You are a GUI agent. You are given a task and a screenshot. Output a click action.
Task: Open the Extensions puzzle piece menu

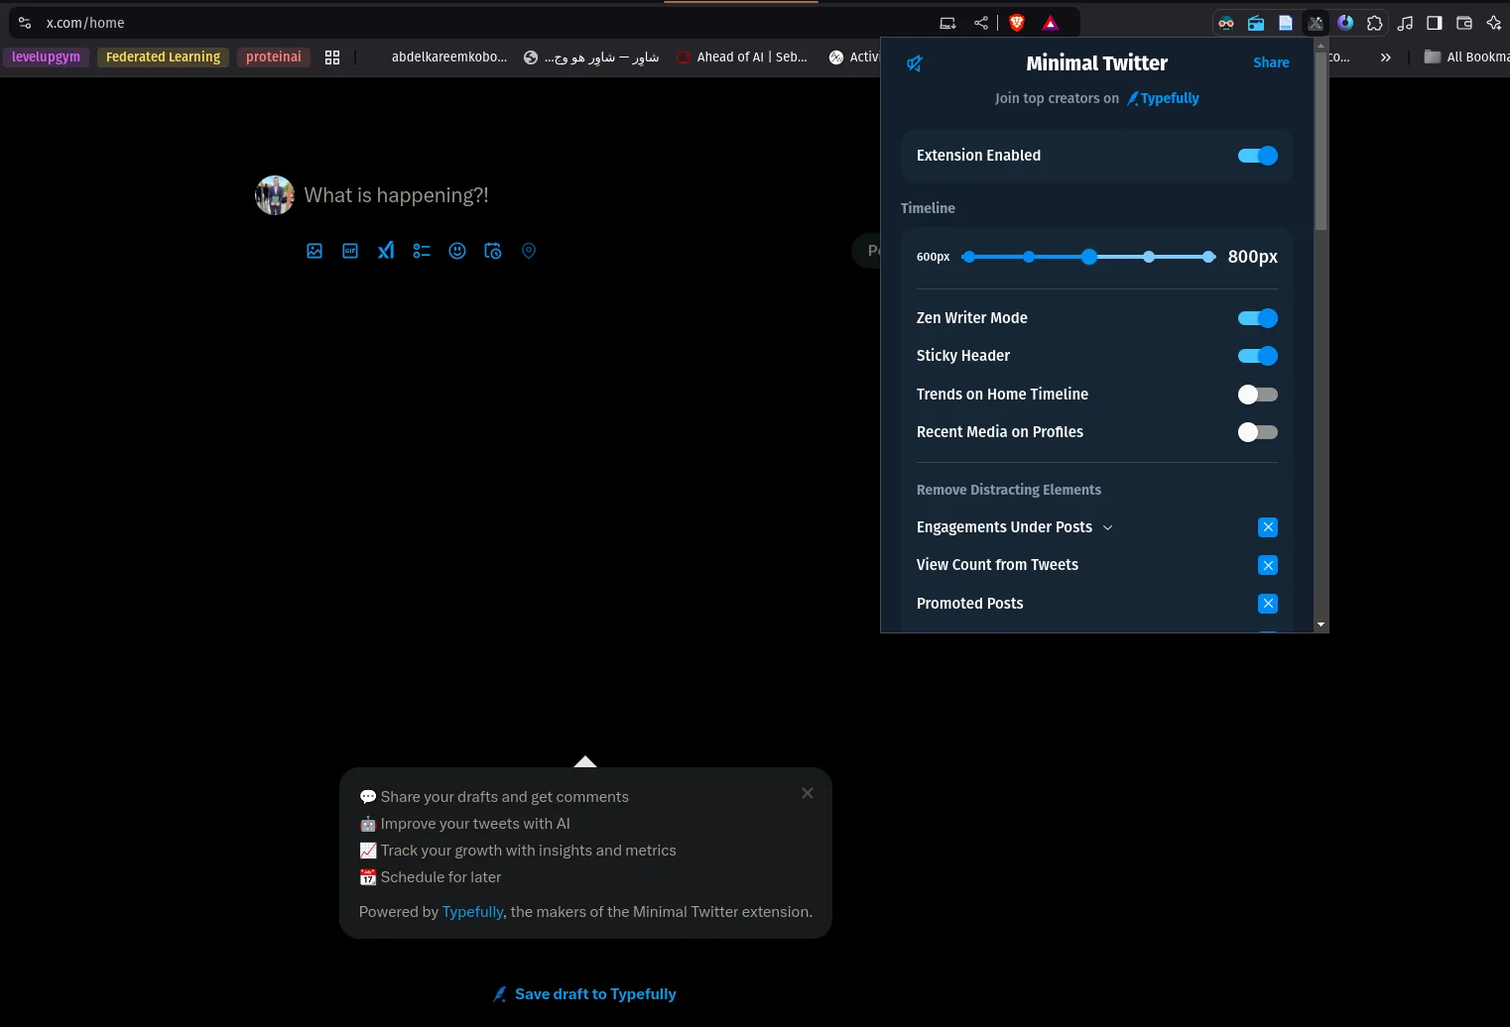pyautogui.click(x=1375, y=23)
